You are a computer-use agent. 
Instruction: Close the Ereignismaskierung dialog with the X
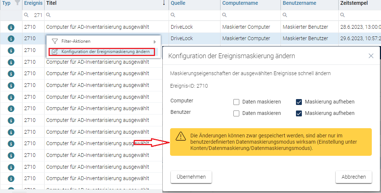371,56
